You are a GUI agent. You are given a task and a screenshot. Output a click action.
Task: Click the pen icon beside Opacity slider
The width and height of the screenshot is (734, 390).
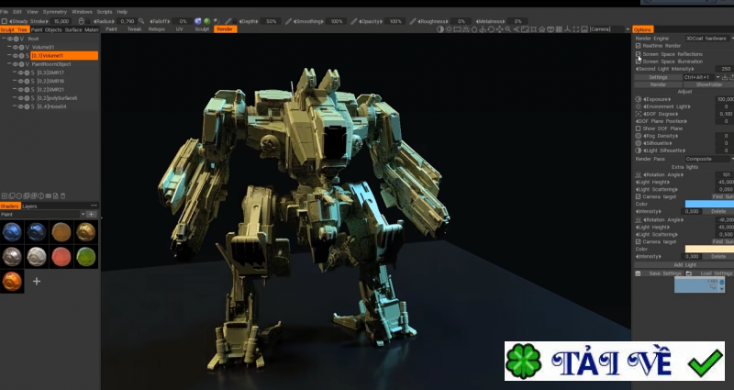[x=354, y=21]
